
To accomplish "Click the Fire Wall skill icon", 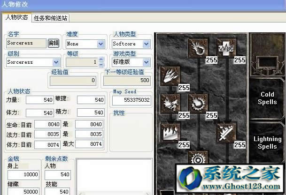I will tap(169, 132).
